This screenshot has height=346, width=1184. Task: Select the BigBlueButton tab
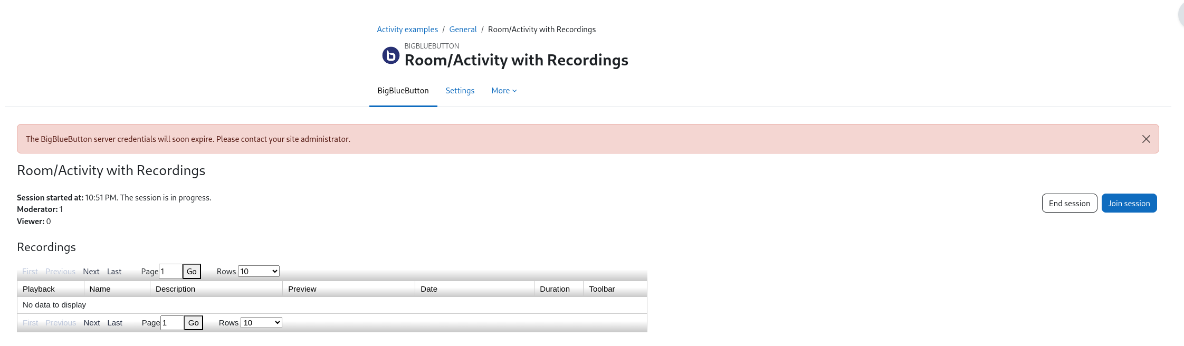[403, 91]
